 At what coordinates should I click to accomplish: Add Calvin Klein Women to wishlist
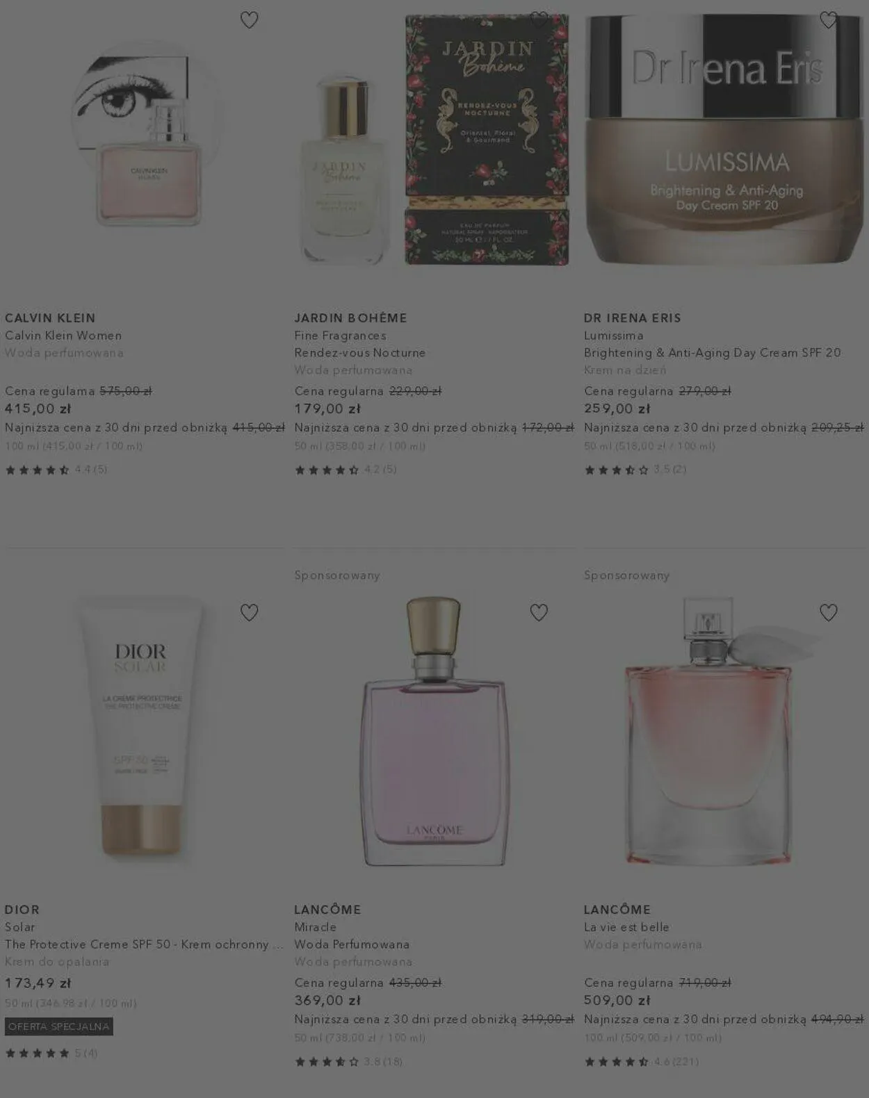(249, 20)
